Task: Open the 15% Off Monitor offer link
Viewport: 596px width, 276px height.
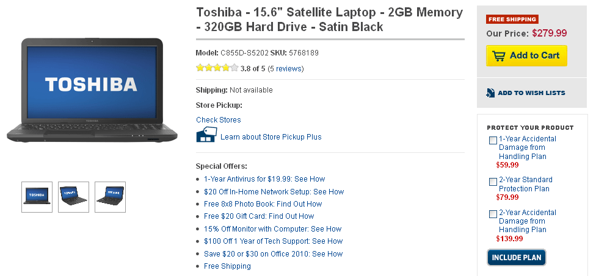Action: 272,229
